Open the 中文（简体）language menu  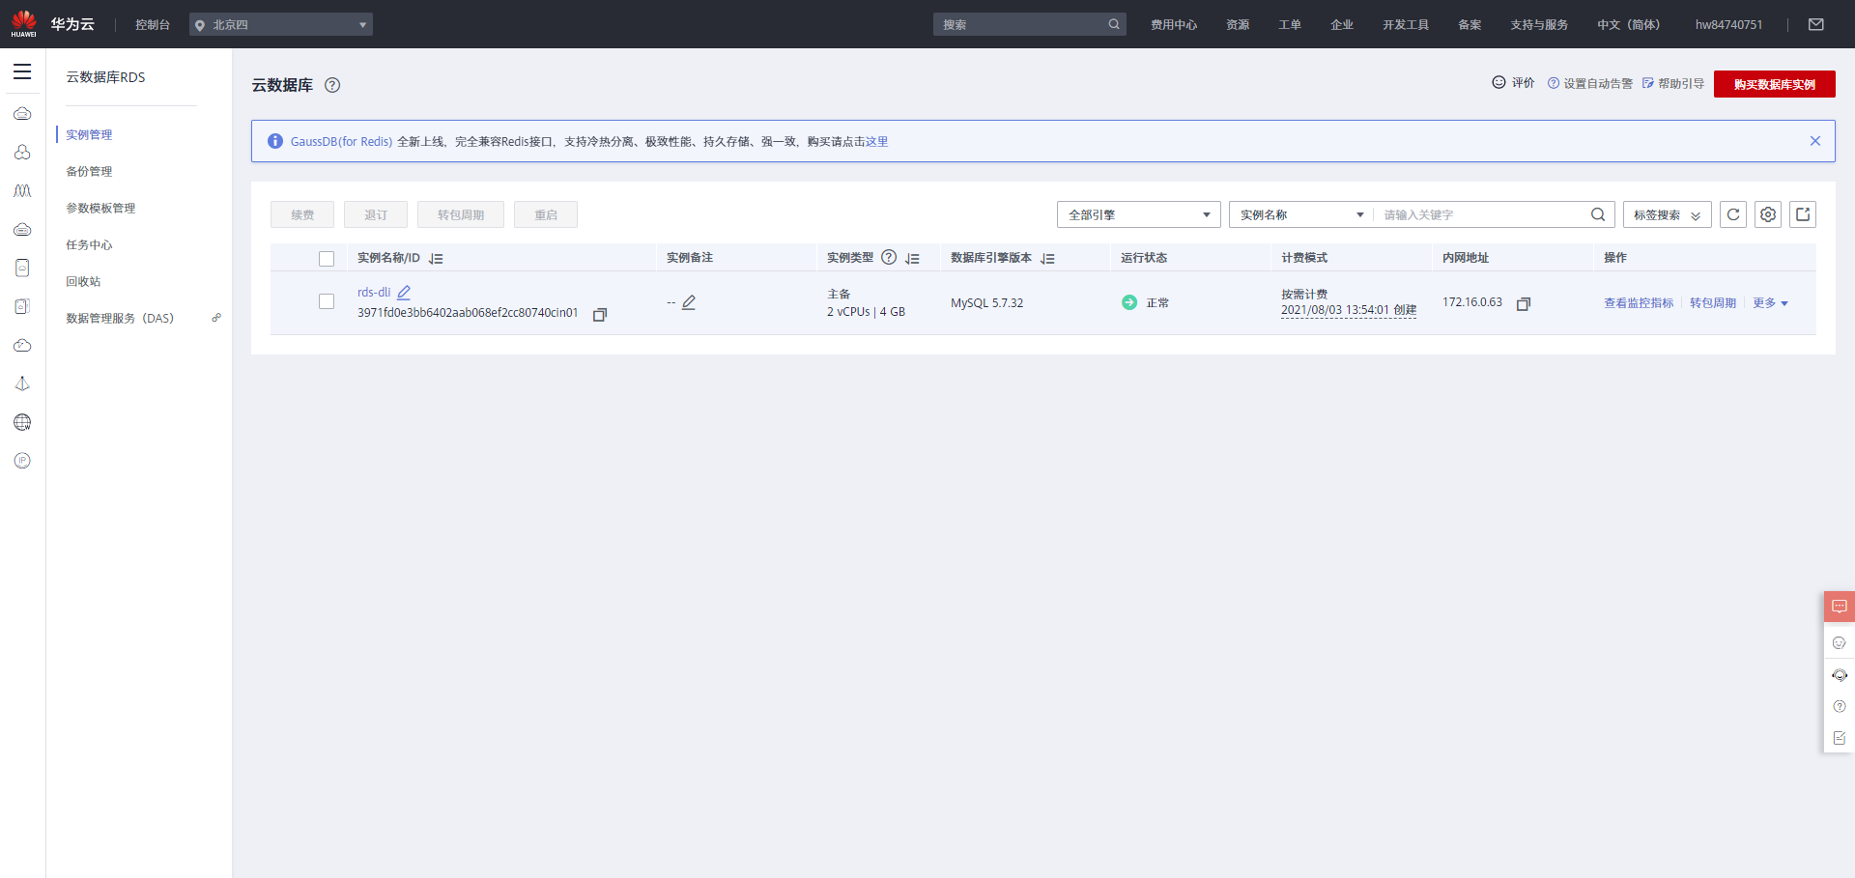pos(1628,25)
